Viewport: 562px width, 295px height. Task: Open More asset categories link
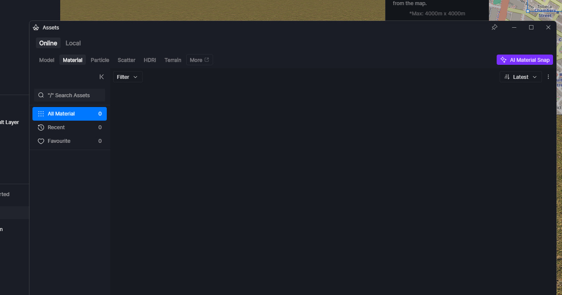click(199, 60)
